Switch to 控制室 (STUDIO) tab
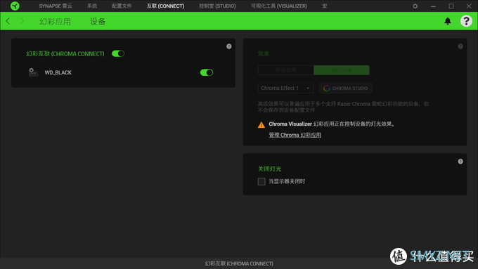The height and width of the screenshot is (269, 478). click(217, 6)
